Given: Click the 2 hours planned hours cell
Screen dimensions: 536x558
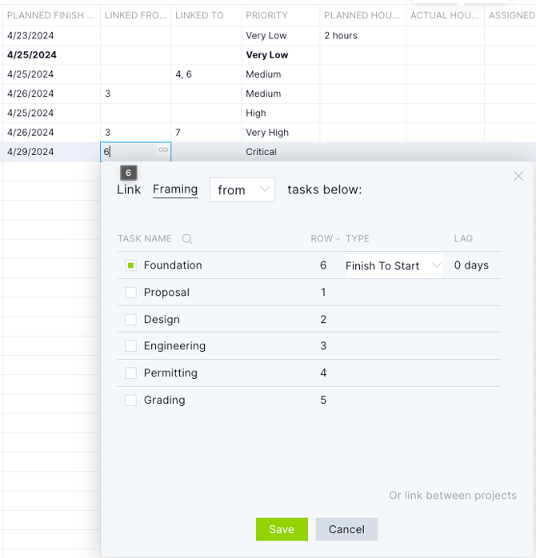Looking at the screenshot, I should pyautogui.click(x=363, y=36).
